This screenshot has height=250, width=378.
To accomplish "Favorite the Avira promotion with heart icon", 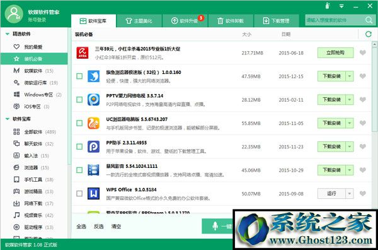I will point(363,52).
